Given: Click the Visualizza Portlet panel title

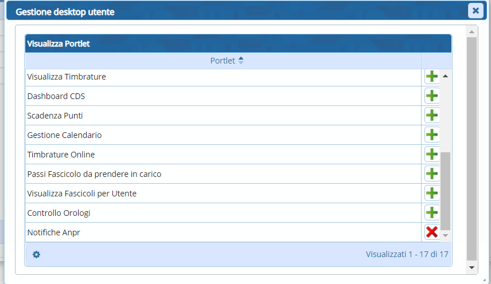Looking at the screenshot, I should pos(58,44).
